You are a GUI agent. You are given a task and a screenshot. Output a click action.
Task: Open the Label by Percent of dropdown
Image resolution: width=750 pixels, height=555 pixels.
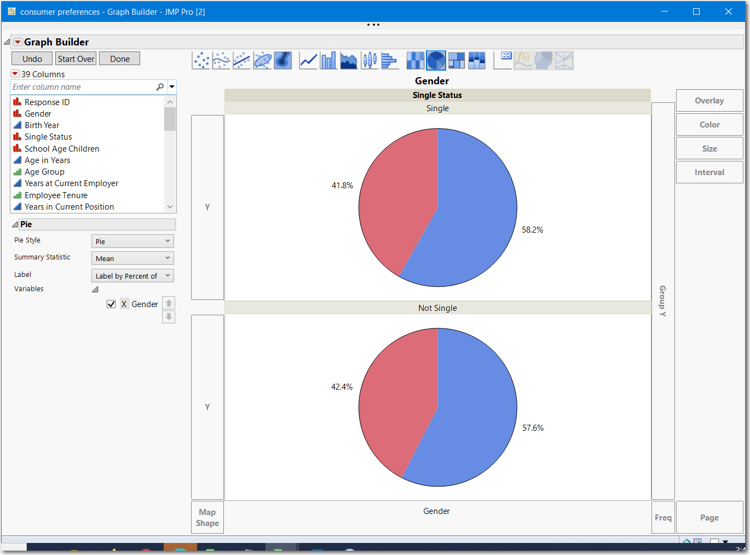coord(132,275)
